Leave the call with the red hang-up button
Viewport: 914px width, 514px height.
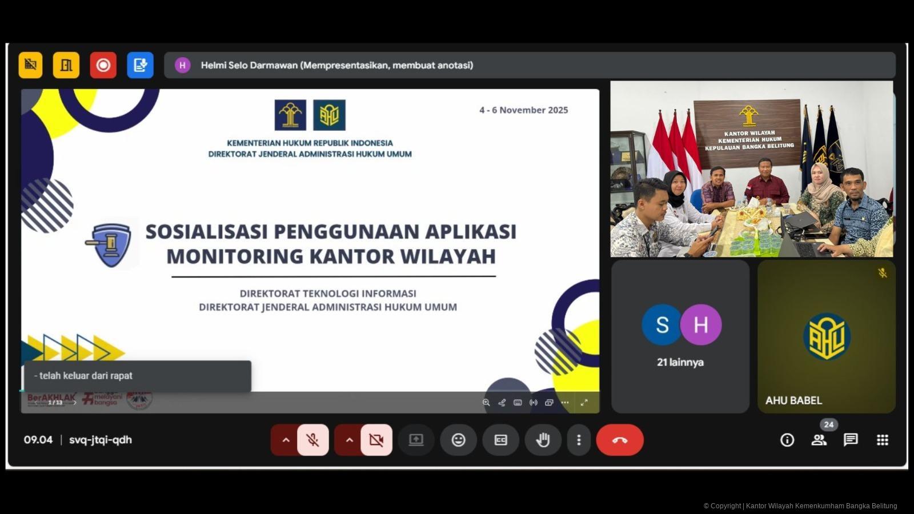[x=620, y=440]
